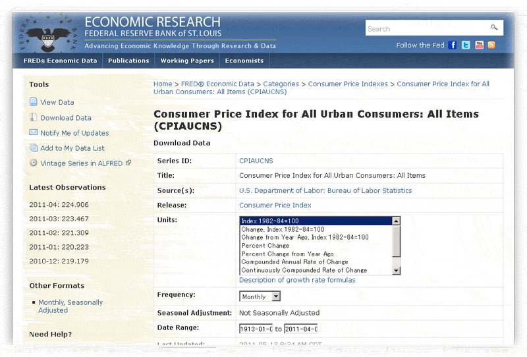
Task: Open the Working Papers menu item
Action: (187, 61)
